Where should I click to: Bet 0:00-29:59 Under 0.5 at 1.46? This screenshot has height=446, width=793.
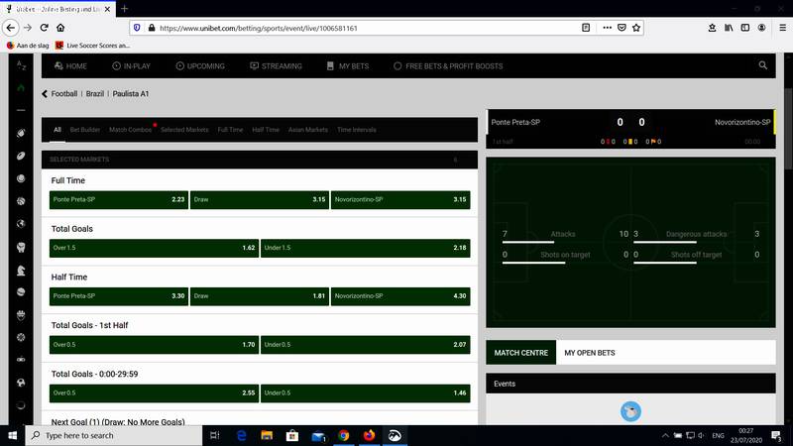coord(366,392)
